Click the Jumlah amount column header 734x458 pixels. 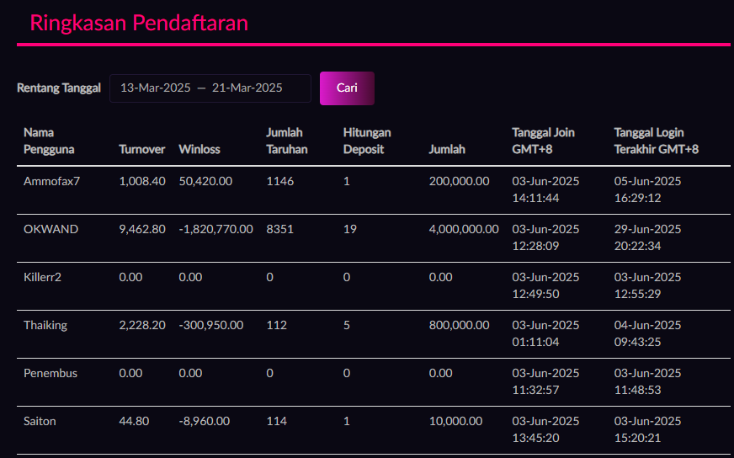(447, 149)
